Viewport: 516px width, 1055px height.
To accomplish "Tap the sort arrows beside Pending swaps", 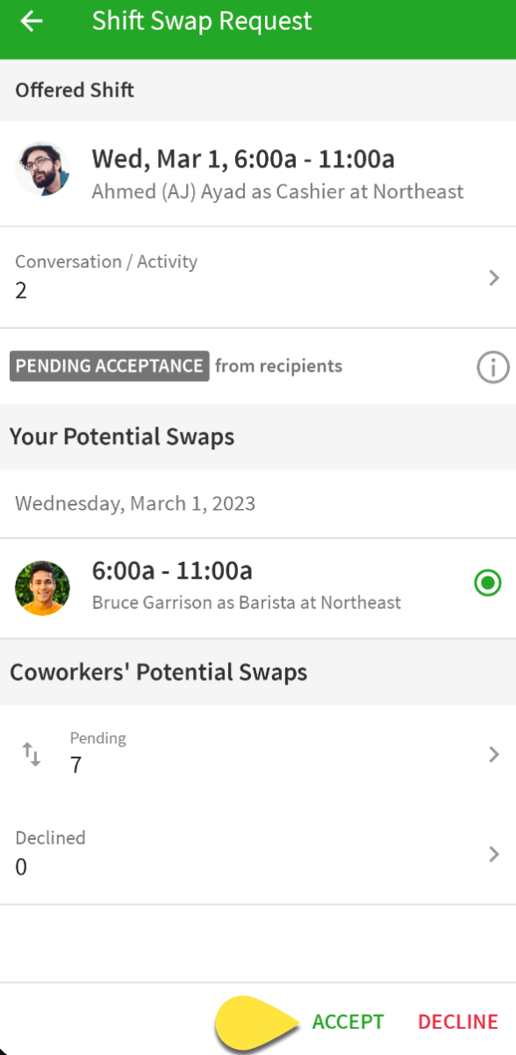I will point(32,754).
